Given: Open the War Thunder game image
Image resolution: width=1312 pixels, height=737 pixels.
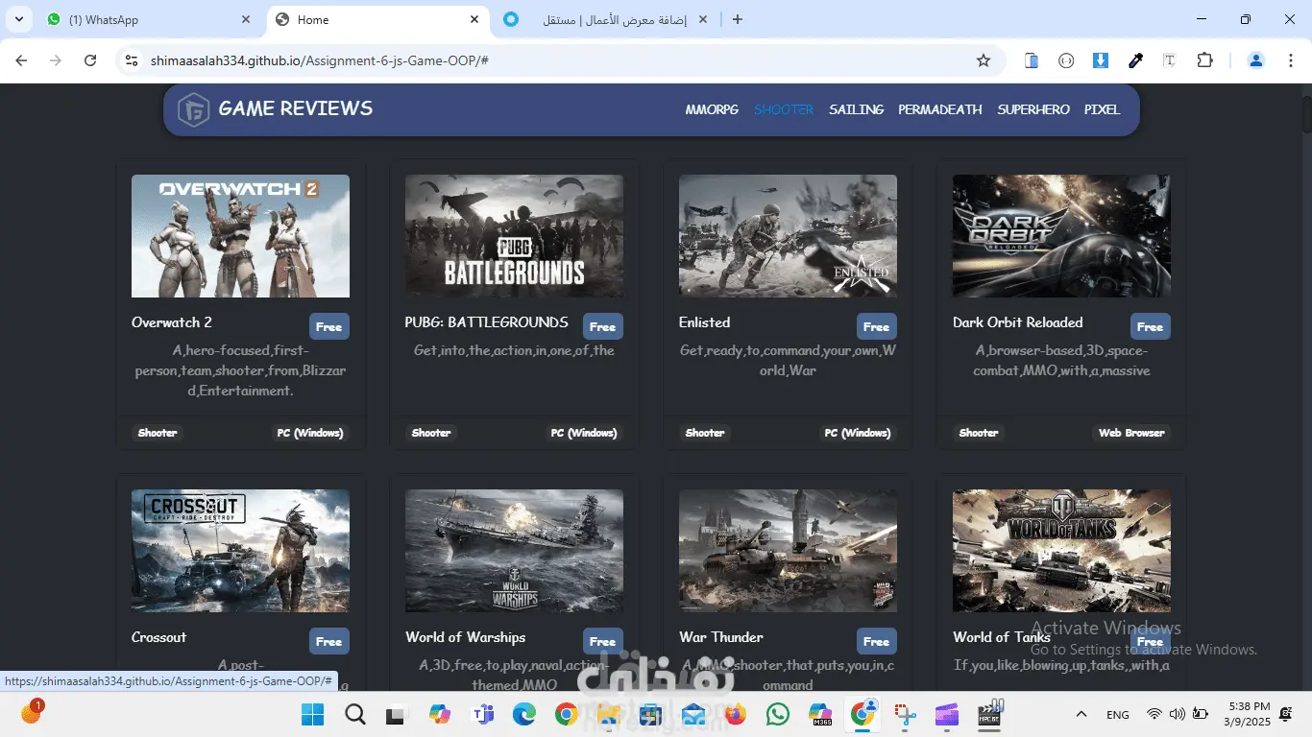Looking at the screenshot, I should pos(788,551).
